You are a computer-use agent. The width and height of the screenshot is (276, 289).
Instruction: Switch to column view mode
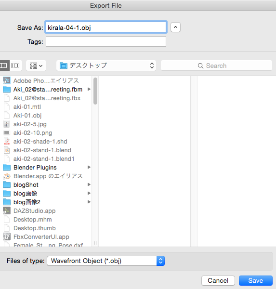click(x=4, y=66)
